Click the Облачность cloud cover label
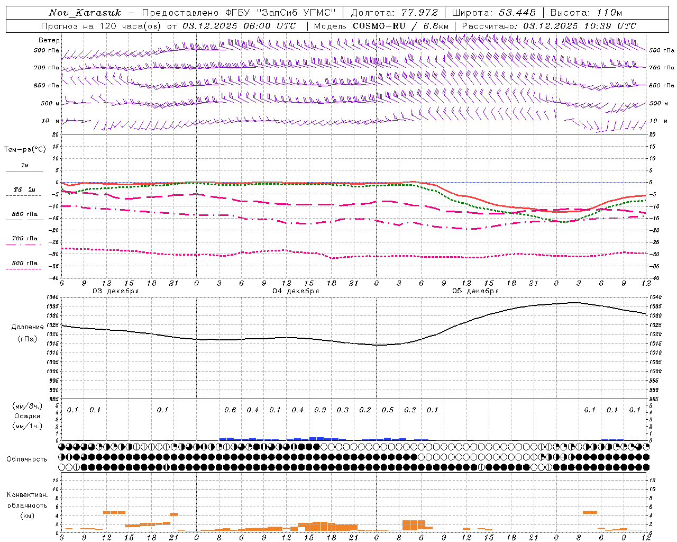 pos(26,459)
